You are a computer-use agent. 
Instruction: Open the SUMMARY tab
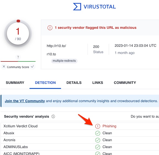pos(15,83)
